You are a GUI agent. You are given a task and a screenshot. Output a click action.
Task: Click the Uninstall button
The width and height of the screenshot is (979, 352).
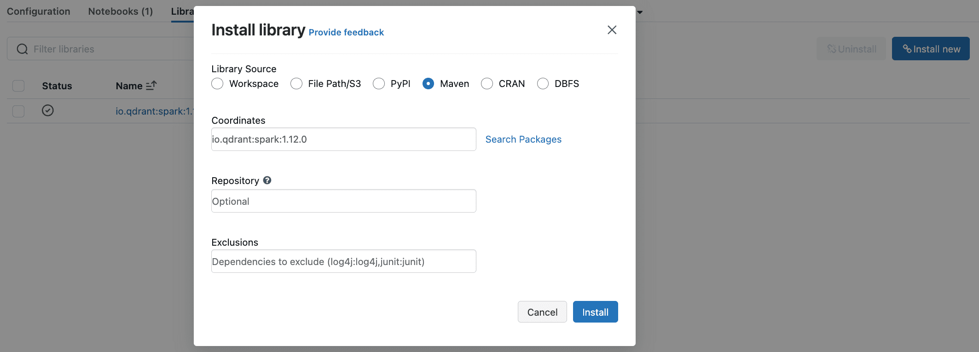(851, 49)
